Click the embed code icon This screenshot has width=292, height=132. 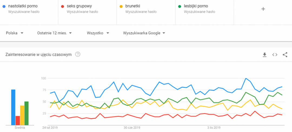(x=275, y=55)
